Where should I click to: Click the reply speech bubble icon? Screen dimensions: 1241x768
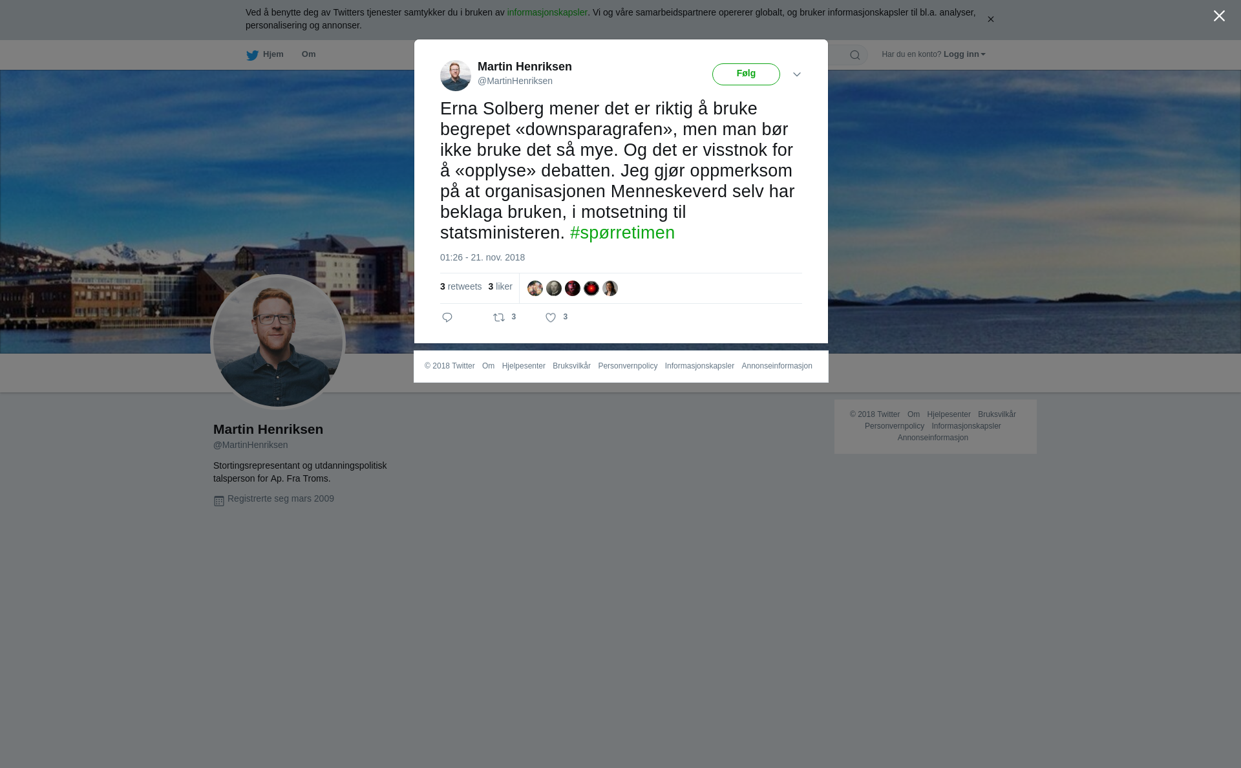(447, 317)
